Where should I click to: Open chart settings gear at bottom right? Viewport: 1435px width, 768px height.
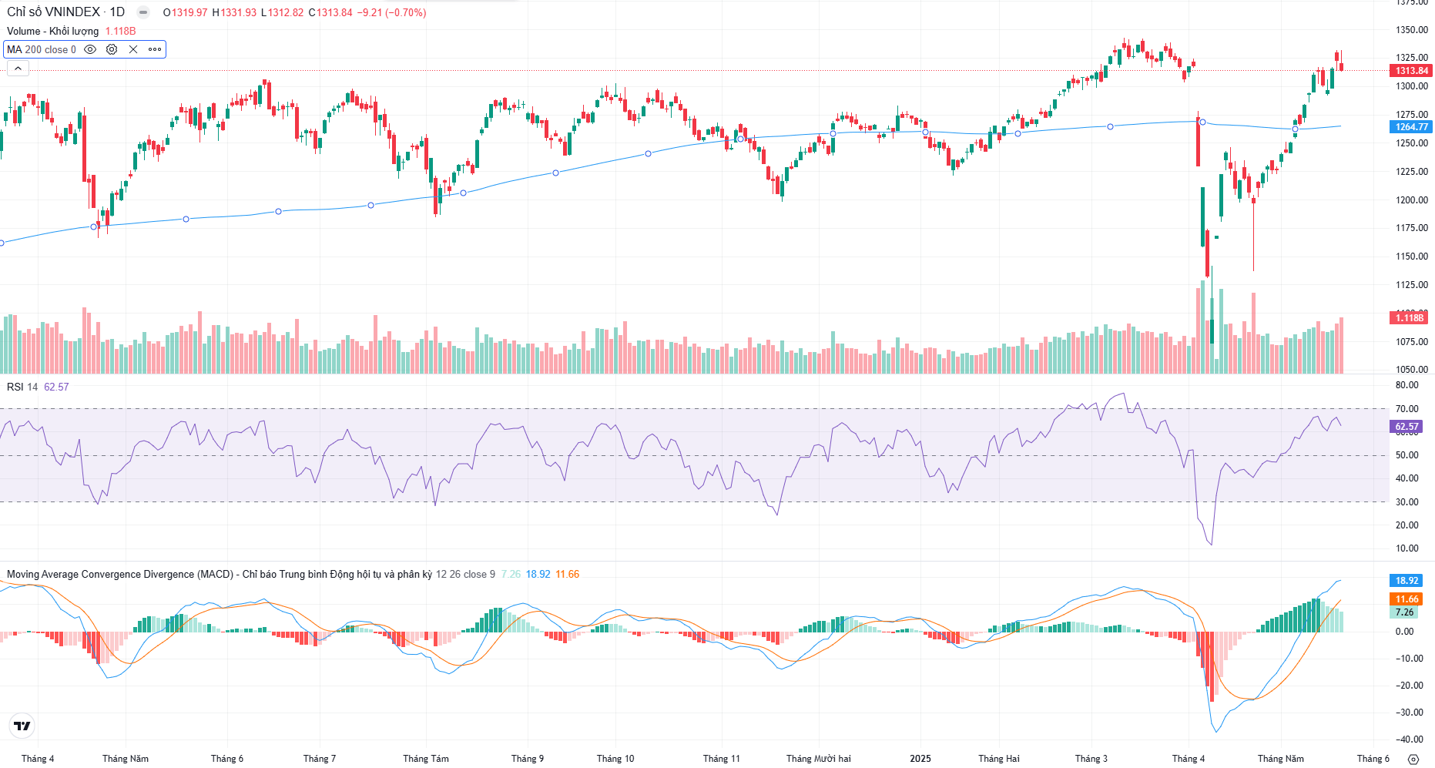pyautogui.click(x=1413, y=759)
